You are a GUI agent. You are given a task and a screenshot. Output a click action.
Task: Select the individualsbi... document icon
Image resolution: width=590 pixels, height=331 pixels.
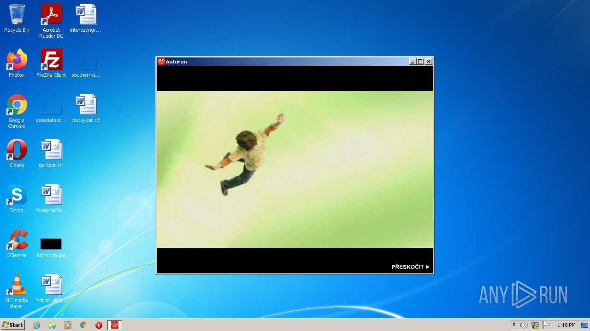click(51, 289)
